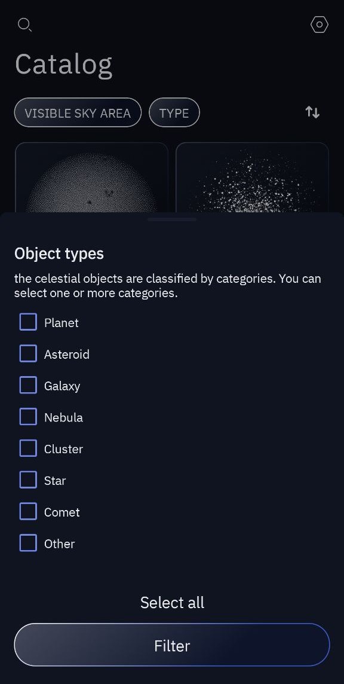Collapse the Object types bottom sheet
Screen dimensions: 344x684
(x=172, y=219)
